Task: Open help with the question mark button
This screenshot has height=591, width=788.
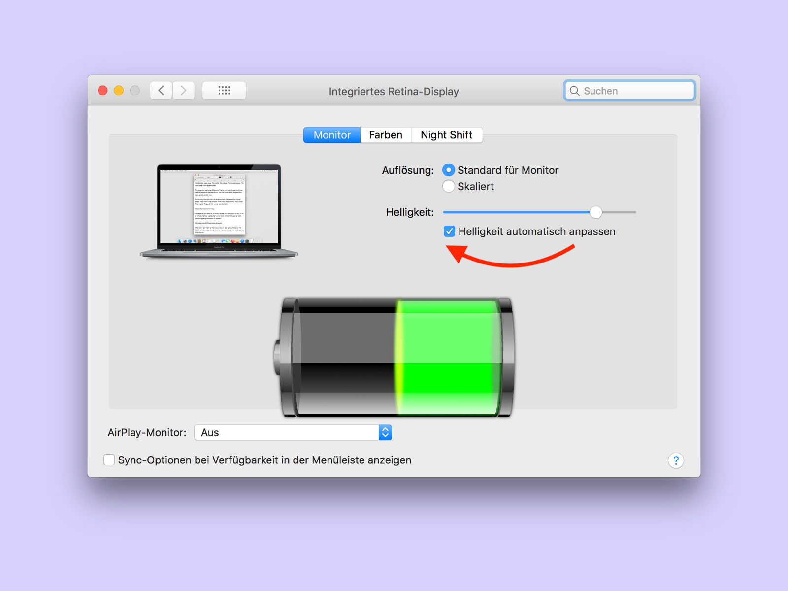Action: (x=676, y=460)
